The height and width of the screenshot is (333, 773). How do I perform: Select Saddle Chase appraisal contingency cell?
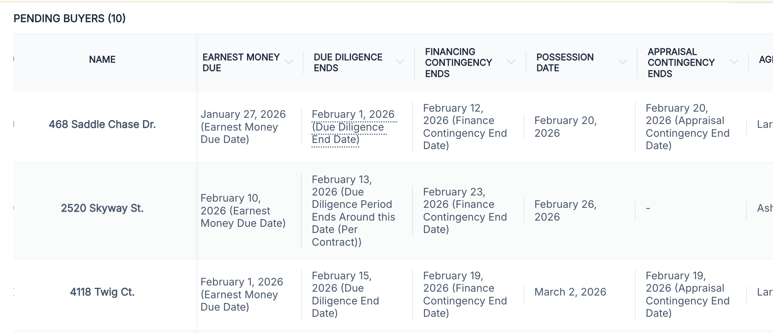(688, 127)
